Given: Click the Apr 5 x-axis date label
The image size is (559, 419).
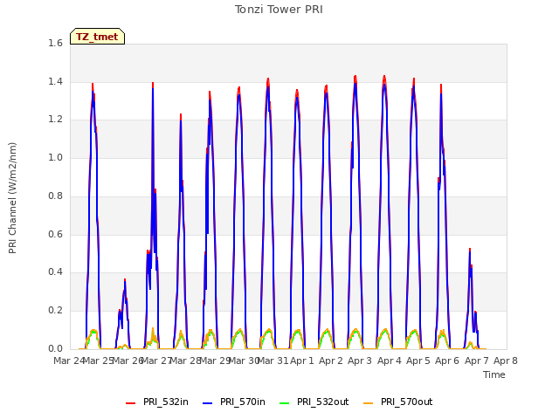Looking at the screenshot, I should click(x=418, y=361).
